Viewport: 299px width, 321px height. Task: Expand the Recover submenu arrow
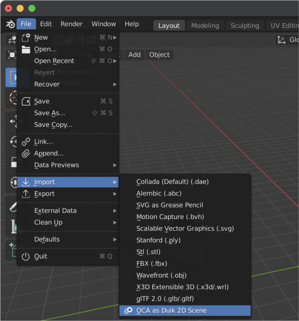(x=115, y=84)
